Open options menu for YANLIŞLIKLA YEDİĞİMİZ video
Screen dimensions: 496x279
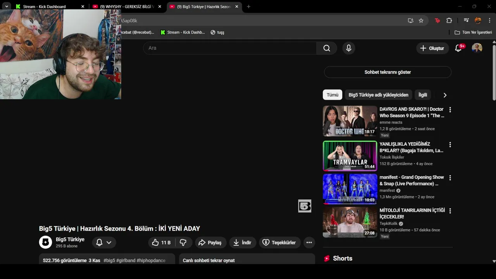click(x=450, y=145)
